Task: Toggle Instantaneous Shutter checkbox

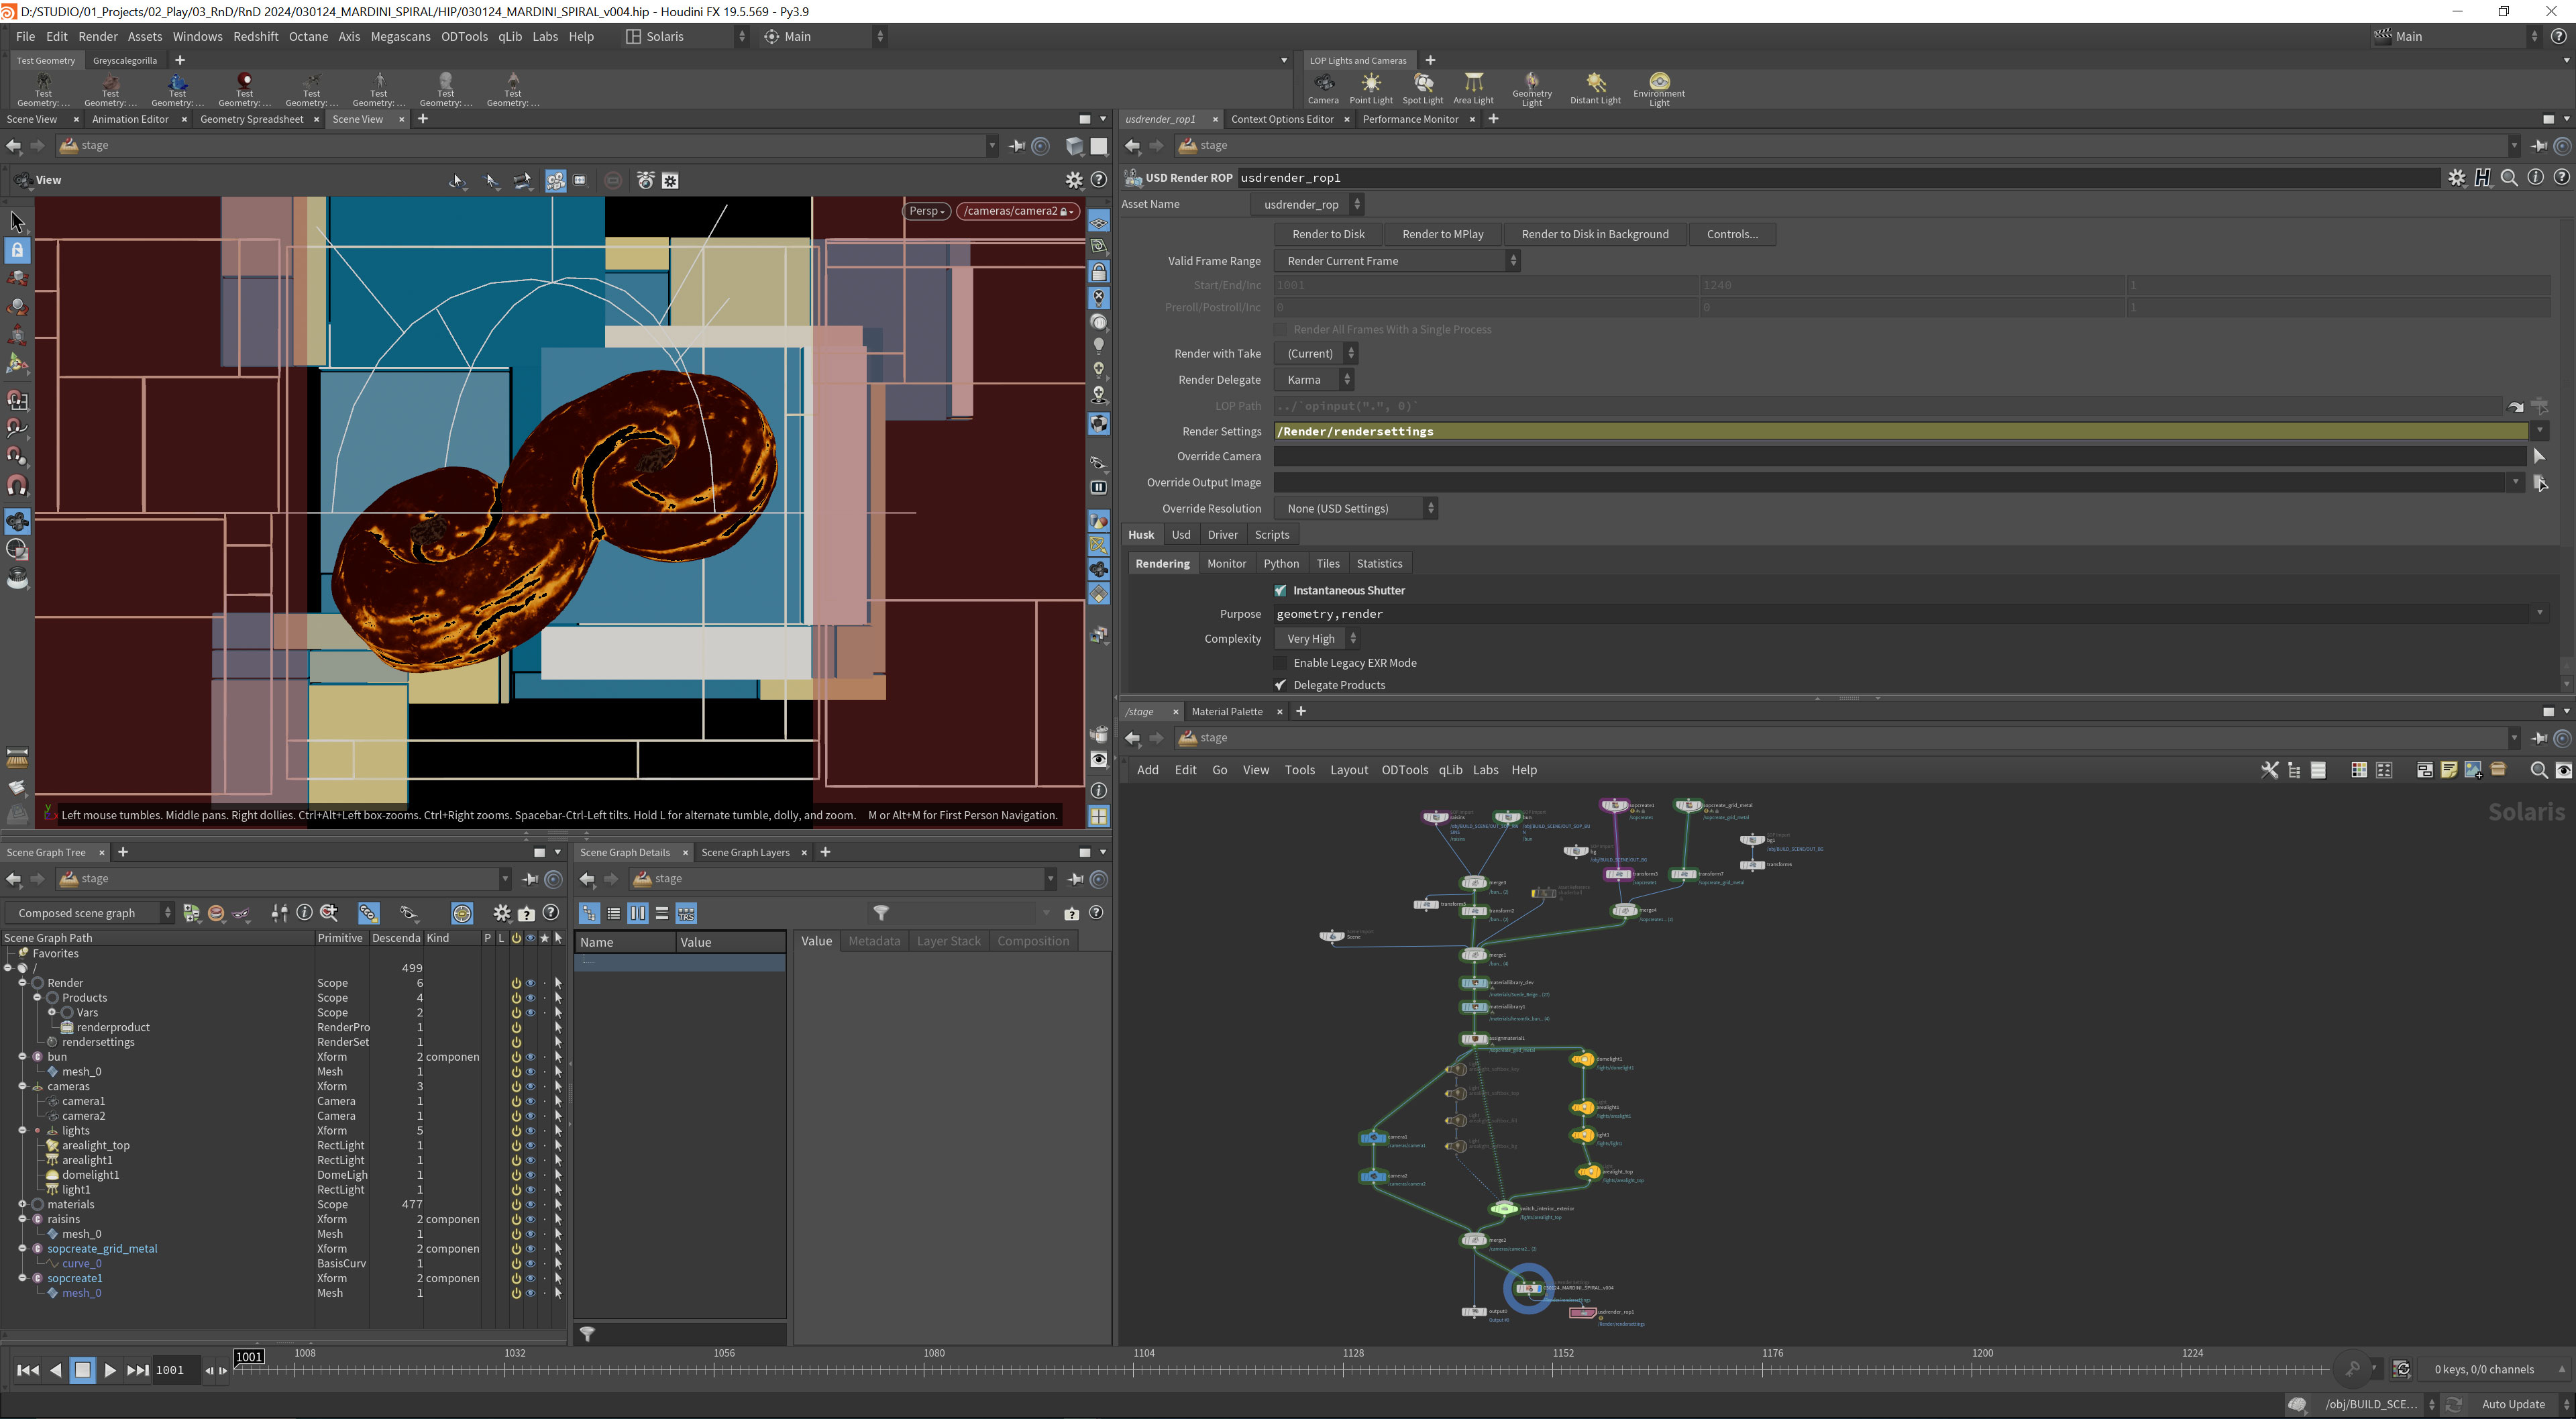Action: [1280, 591]
